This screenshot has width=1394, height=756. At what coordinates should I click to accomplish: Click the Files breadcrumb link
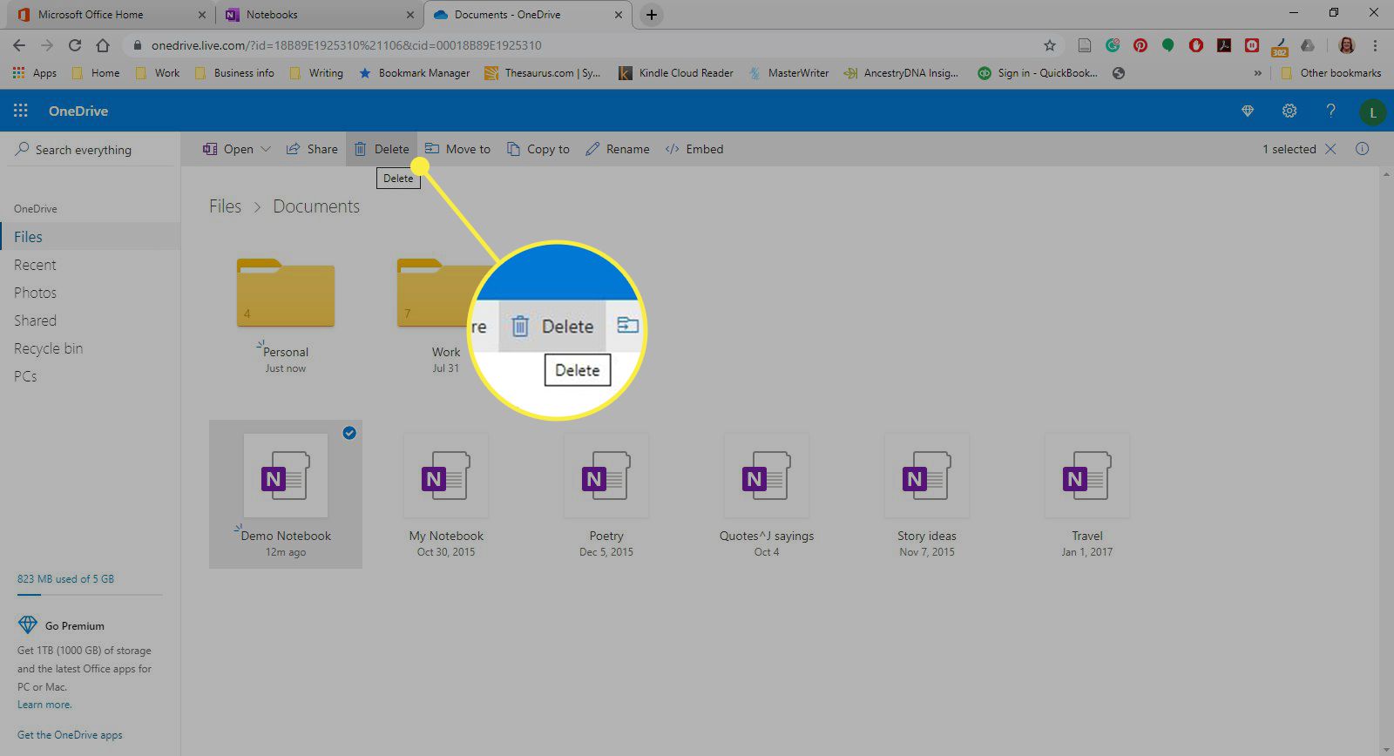225,206
